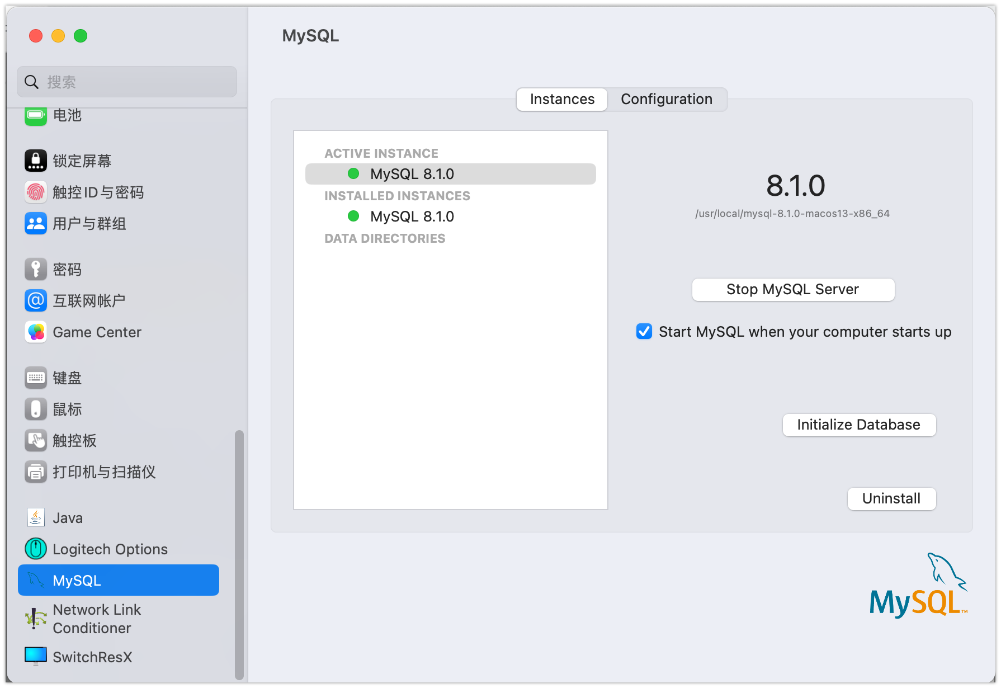
Task: Select the Instances tab
Action: [562, 100]
